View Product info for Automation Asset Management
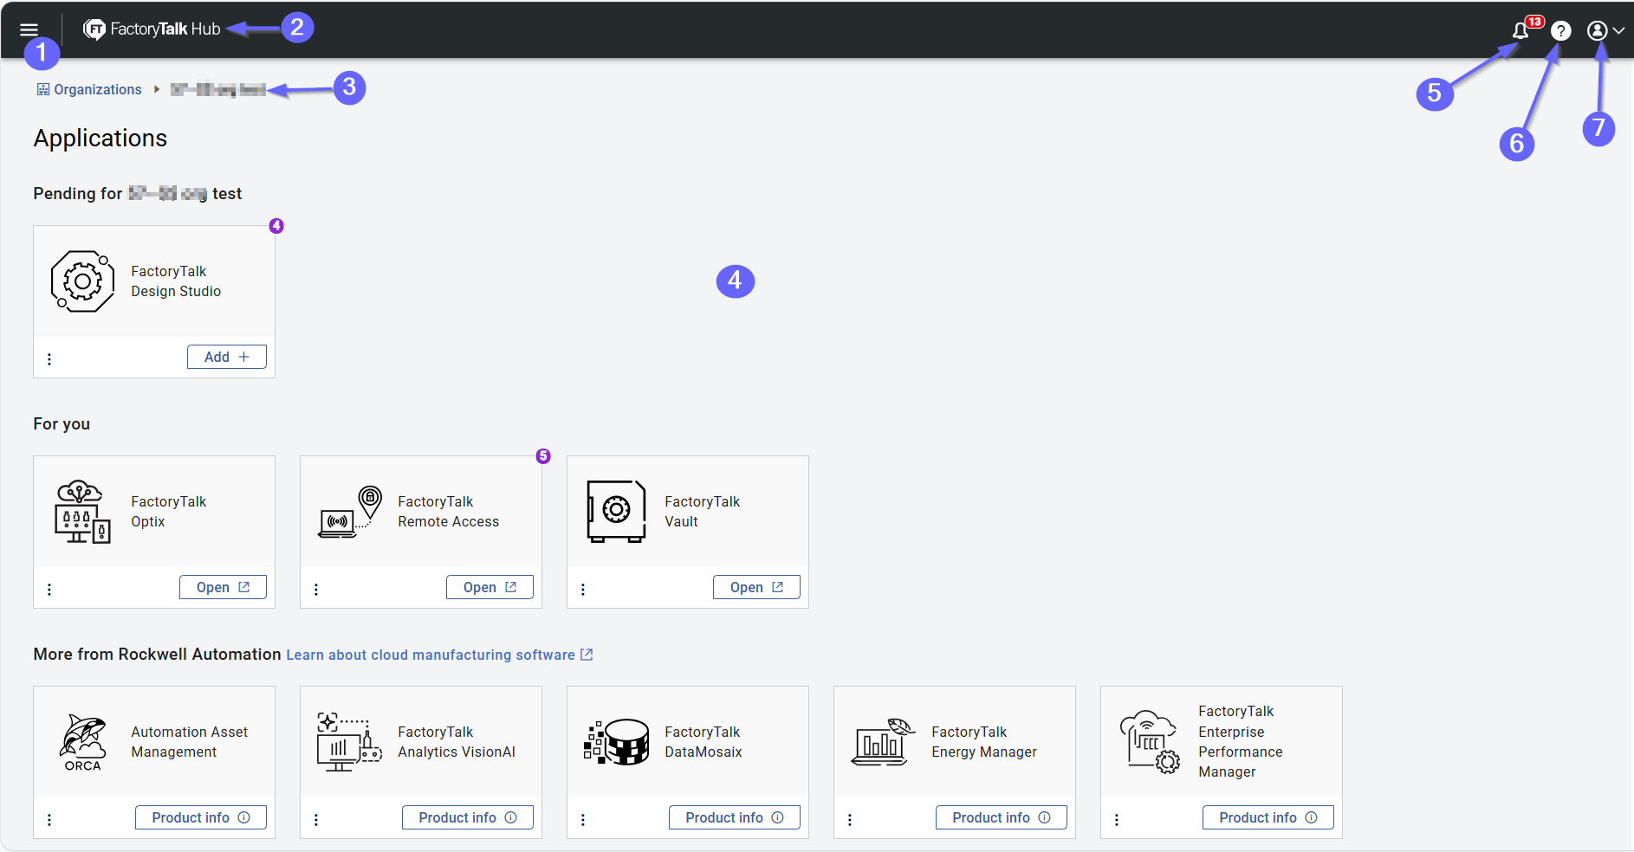1634x852 pixels. (200, 817)
